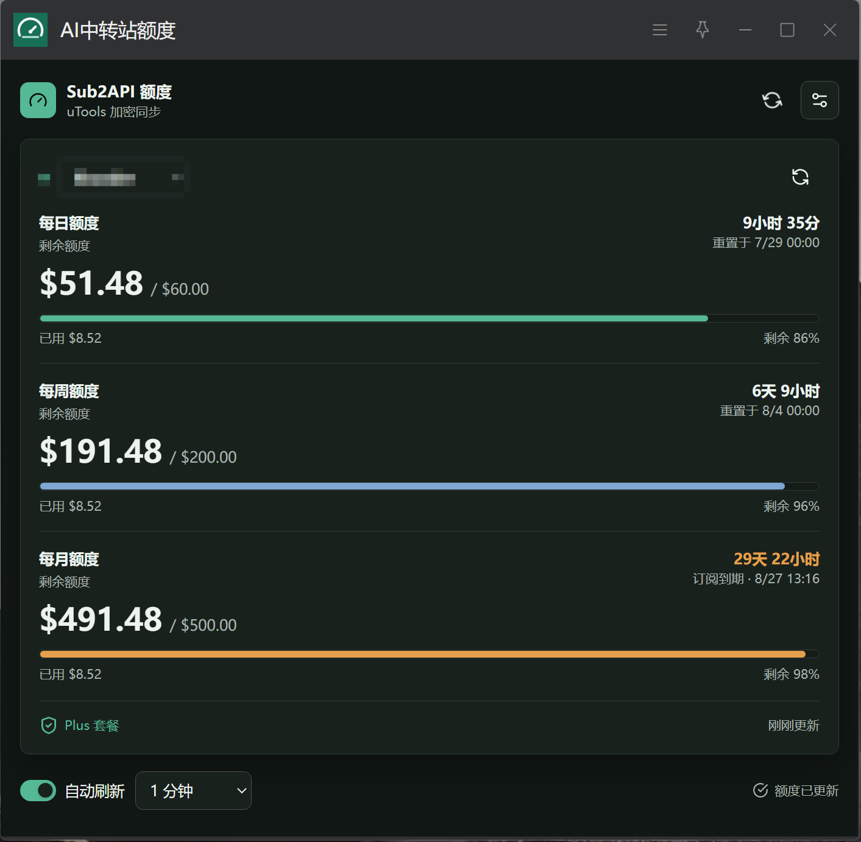Pin the window with the pin icon

click(x=703, y=30)
